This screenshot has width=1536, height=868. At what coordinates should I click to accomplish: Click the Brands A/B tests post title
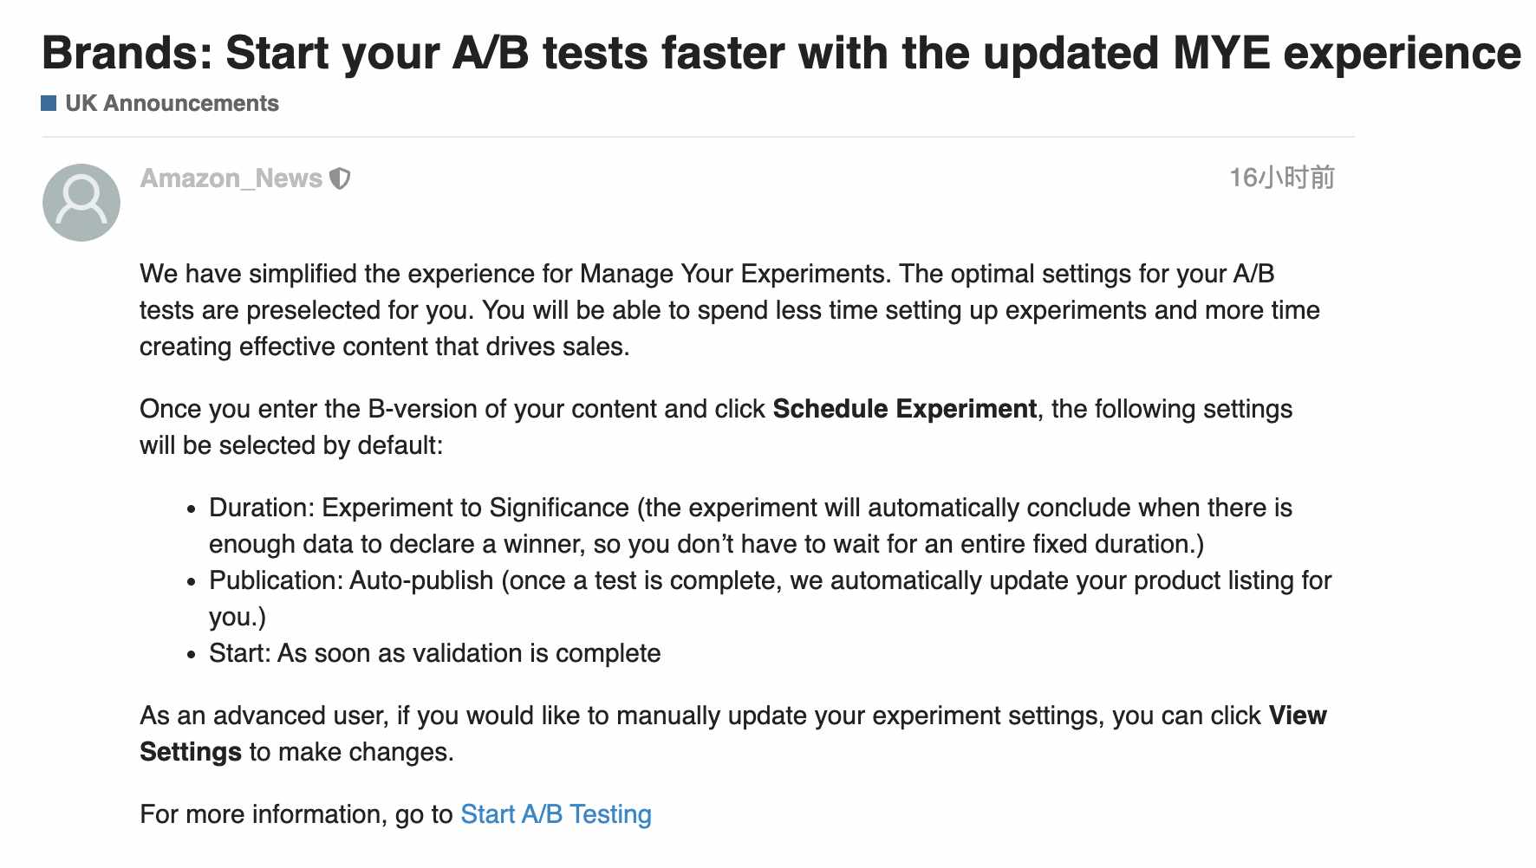(781, 53)
